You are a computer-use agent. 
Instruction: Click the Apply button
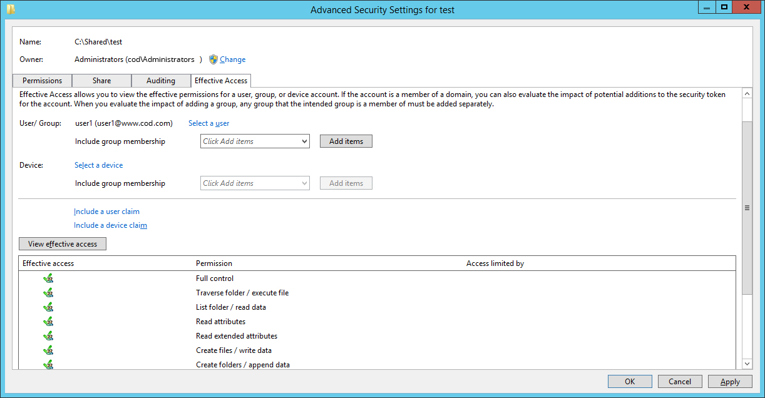730,382
